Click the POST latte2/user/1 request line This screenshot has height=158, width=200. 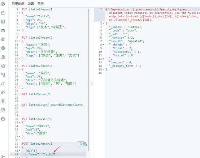(37, 144)
